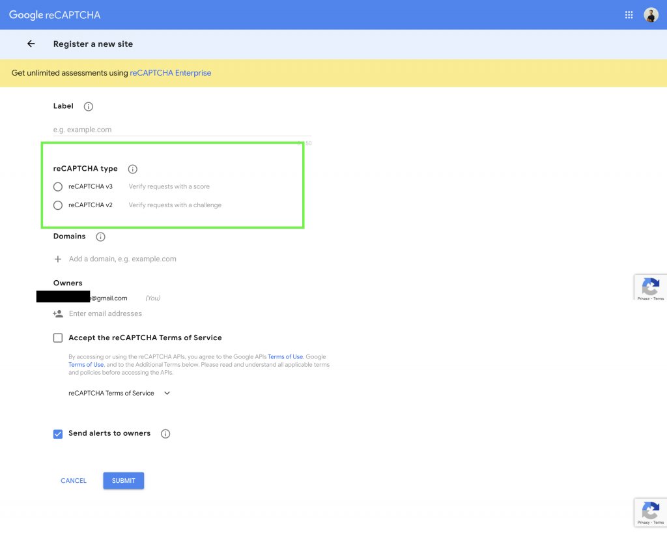This screenshot has height=533, width=667.
Task: Click the reCAPTCHA badge beside the Submit row
Action: coord(651,512)
